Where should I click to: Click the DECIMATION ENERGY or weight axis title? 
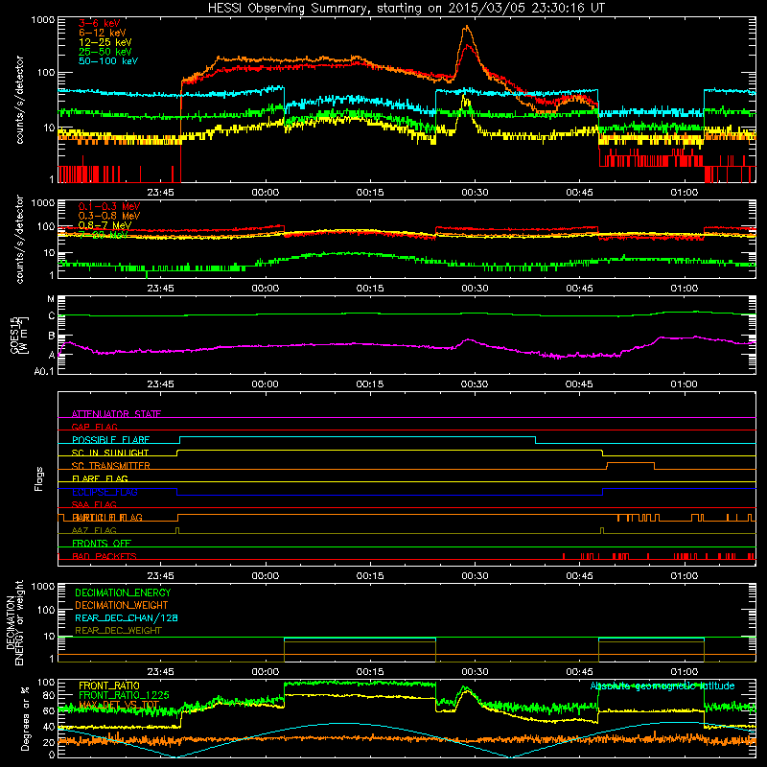(14, 622)
